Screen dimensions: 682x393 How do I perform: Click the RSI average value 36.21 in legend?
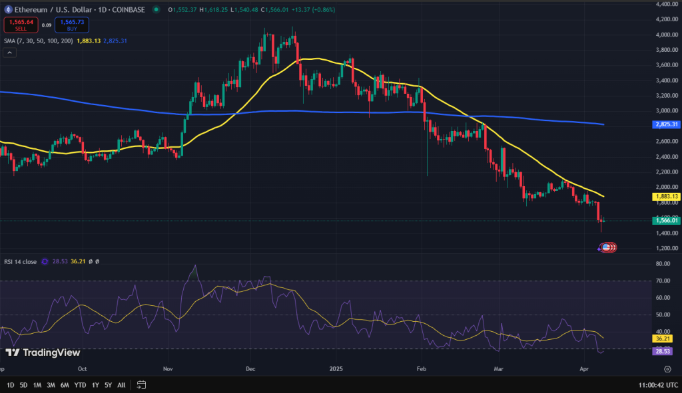[78, 262]
